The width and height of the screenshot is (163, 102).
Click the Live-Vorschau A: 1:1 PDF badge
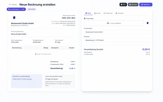click(x=16, y=9)
